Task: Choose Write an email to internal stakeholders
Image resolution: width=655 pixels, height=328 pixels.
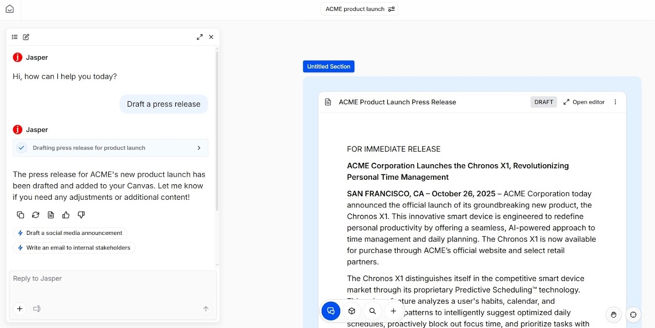Action: point(74,248)
